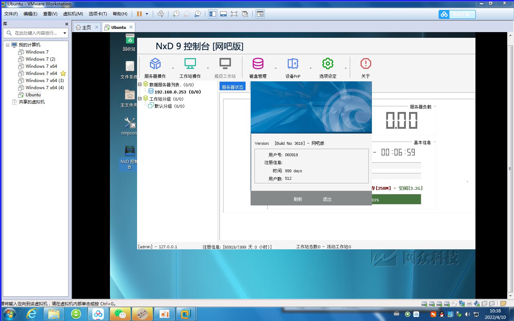Screen dimensions: 514x321
Task: Open the 服务器操作 dropdown arrow
Action: coord(173,68)
